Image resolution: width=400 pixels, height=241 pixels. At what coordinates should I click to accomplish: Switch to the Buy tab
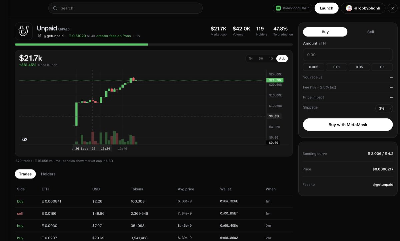pyautogui.click(x=325, y=32)
